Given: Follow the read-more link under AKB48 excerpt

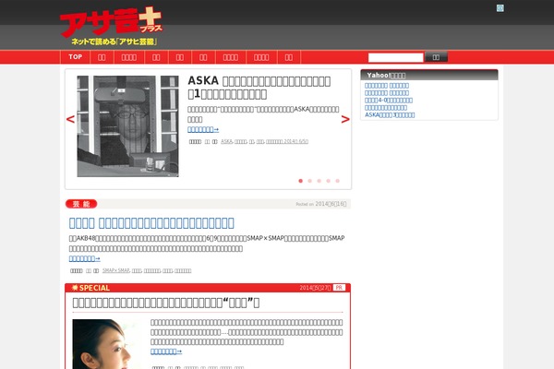Looking at the screenshot, I should click(x=84, y=259).
